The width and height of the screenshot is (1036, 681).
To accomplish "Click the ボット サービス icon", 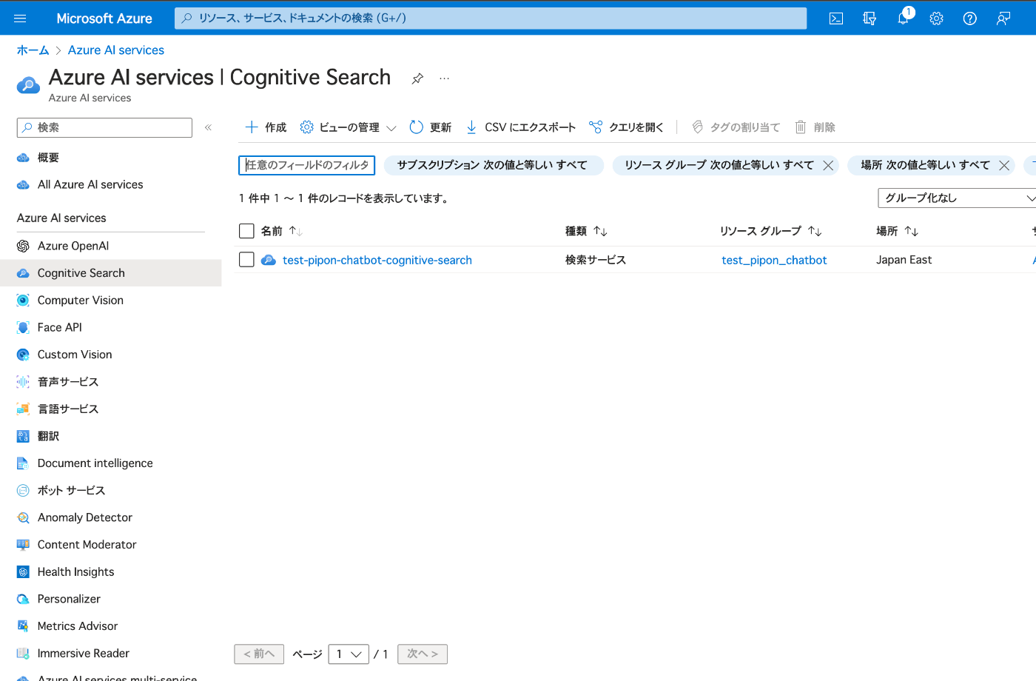I will [23, 490].
